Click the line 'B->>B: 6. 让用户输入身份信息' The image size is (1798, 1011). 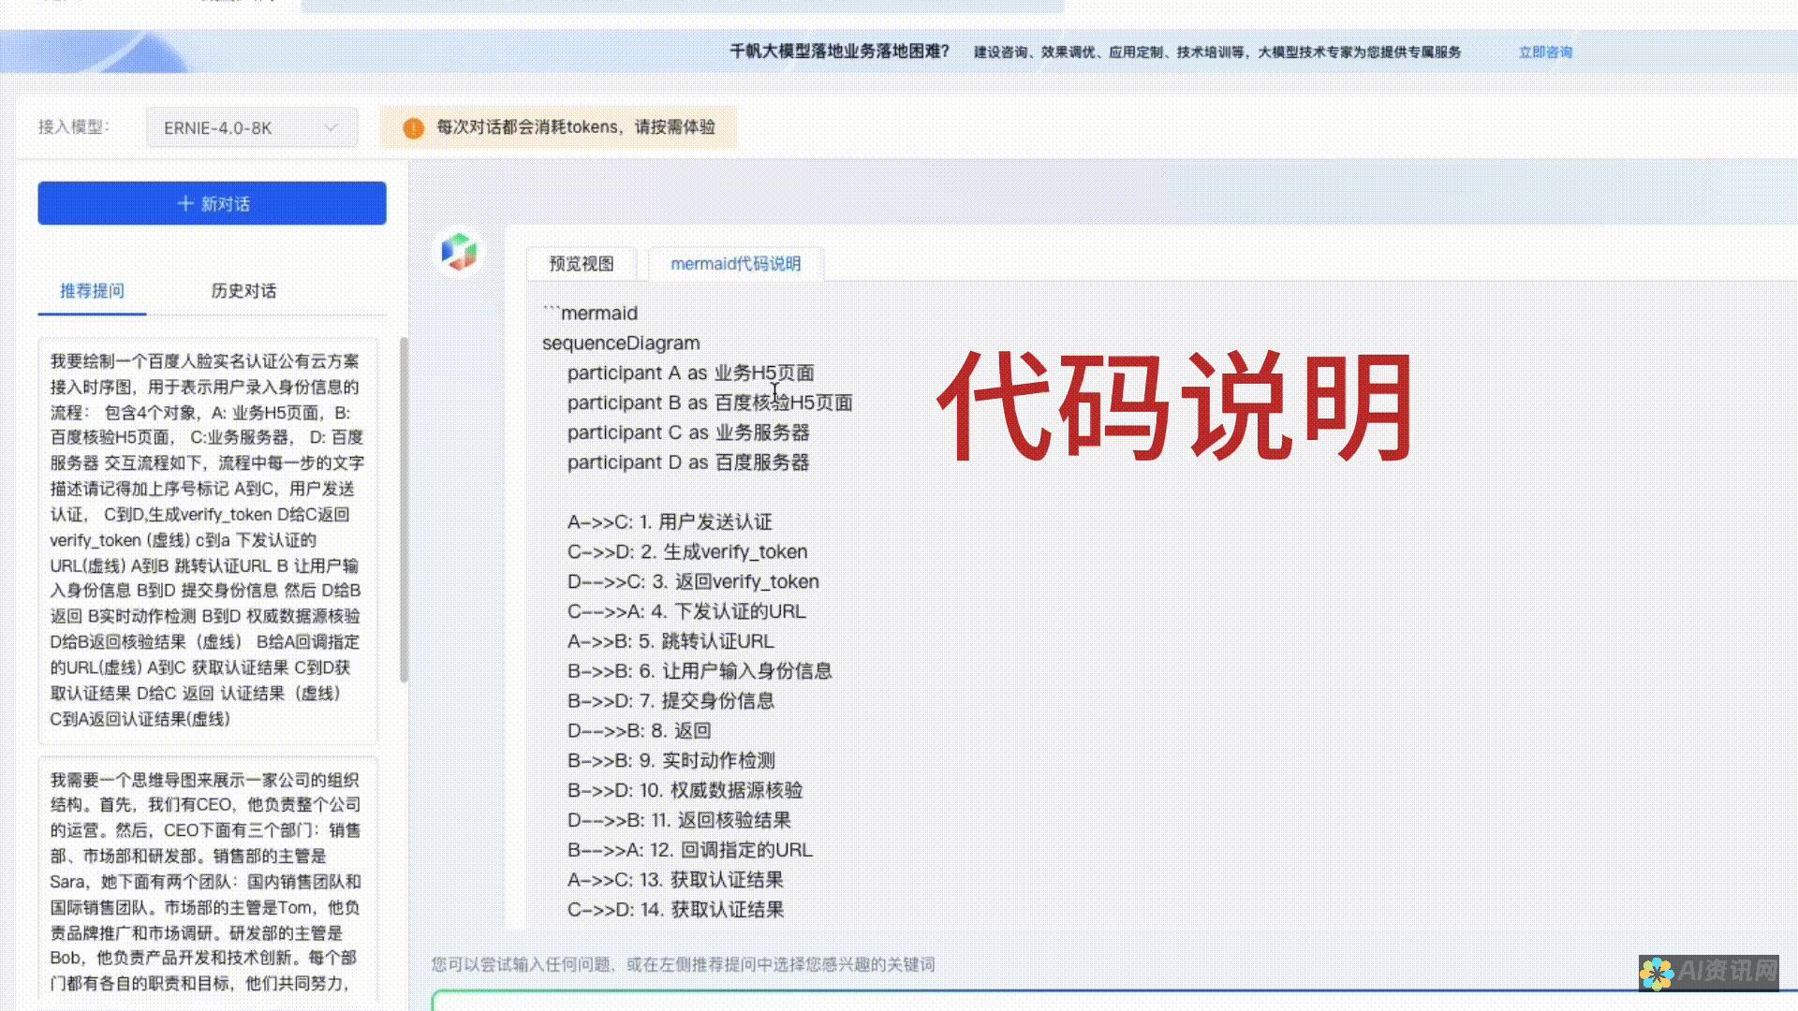coord(700,671)
